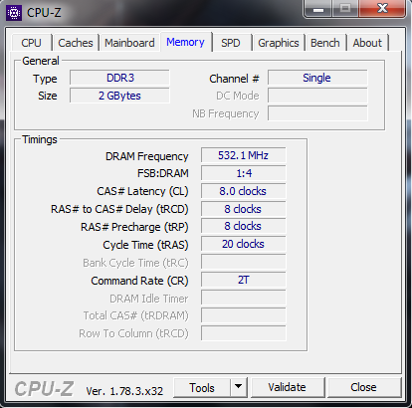Click the DRAM Frequency value field
This screenshot has height=408, width=412.
point(243,155)
